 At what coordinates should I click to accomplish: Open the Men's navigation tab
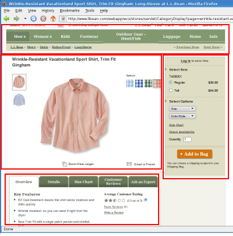tap(19, 37)
